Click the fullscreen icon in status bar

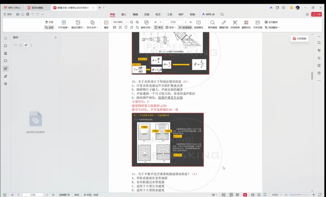coord(320,195)
